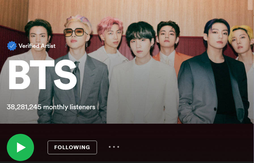Toggle follow status for the BTS artist

(x=72, y=147)
